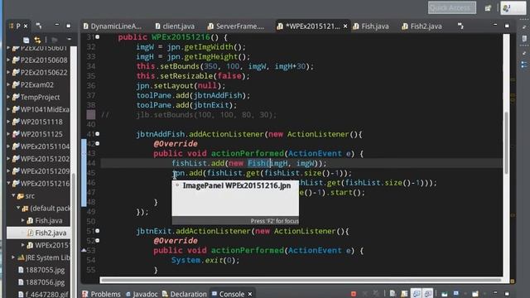530x298 pixels.
Task: Fold the anonymous class at line 41
Action: [x=98, y=134]
